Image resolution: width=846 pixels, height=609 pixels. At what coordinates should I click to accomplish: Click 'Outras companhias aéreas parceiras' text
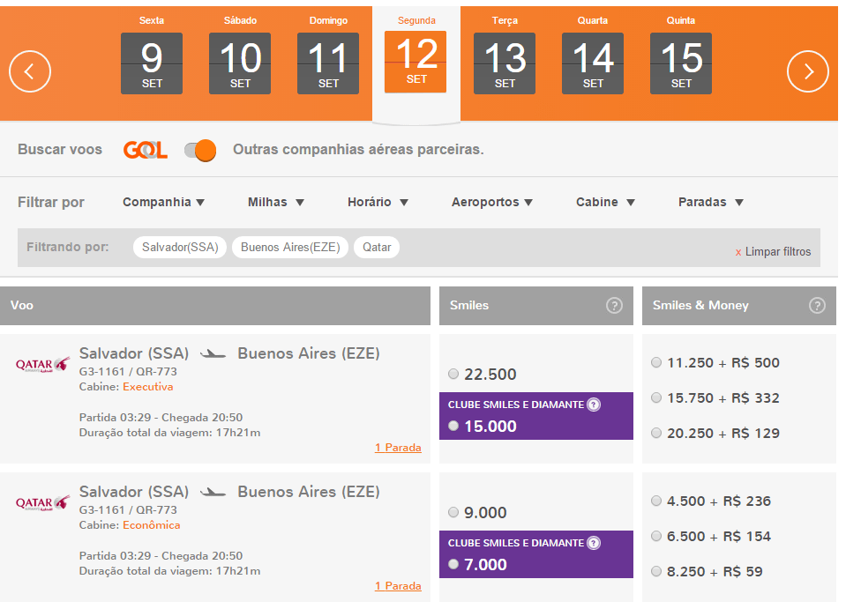click(x=358, y=150)
